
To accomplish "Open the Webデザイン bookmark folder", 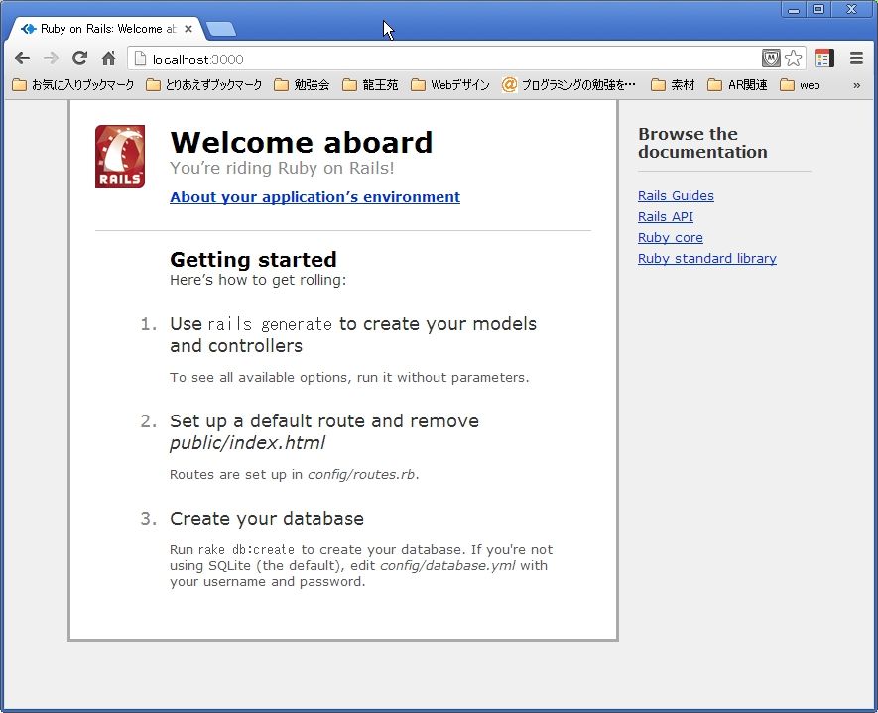I will 450,85.
